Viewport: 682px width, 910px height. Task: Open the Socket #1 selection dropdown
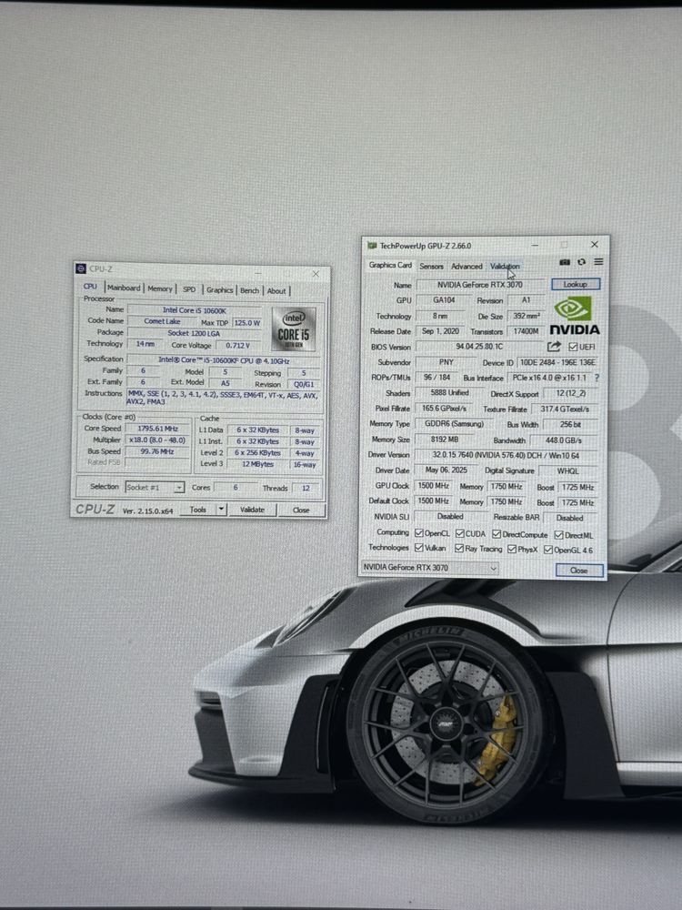coord(155,487)
